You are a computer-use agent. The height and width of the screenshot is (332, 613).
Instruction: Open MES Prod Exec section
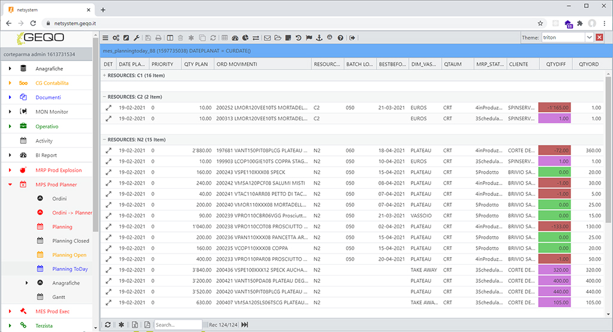[x=52, y=311]
